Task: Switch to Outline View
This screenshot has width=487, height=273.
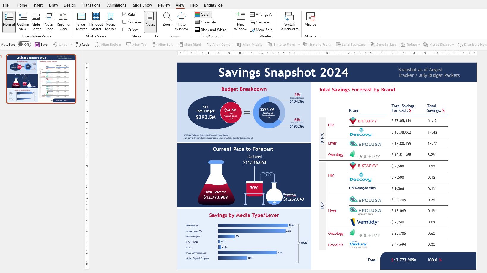Action: click(23, 22)
